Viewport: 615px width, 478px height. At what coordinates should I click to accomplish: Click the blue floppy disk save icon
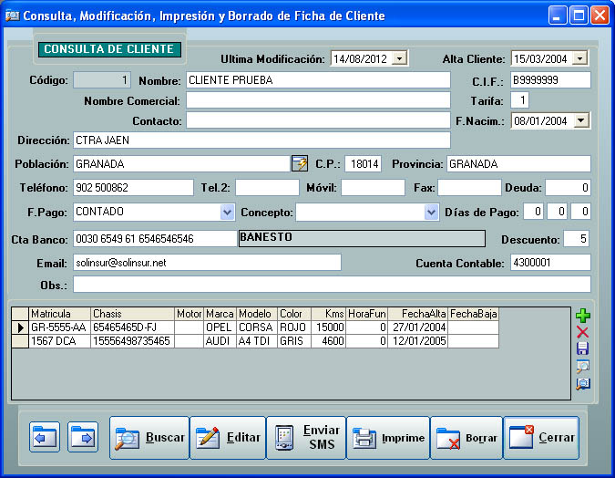(582, 348)
